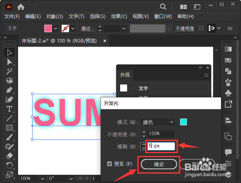Open the Comments speech bubble icon
This screenshot has height=183, width=241.
coord(228,152)
